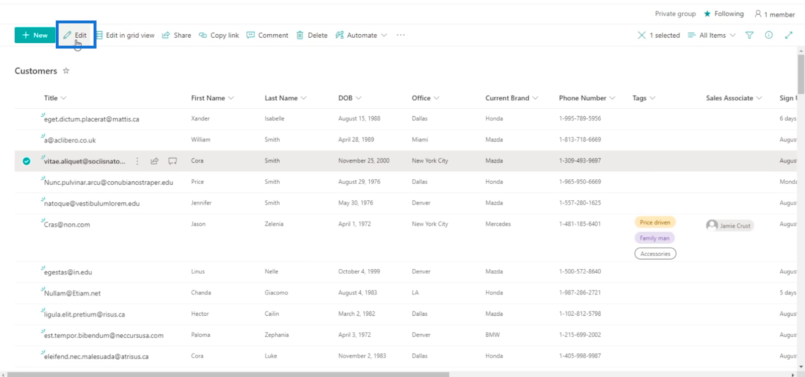Click the Jamie Crust person chip
This screenshot has width=805, height=377.
(730, 225)
